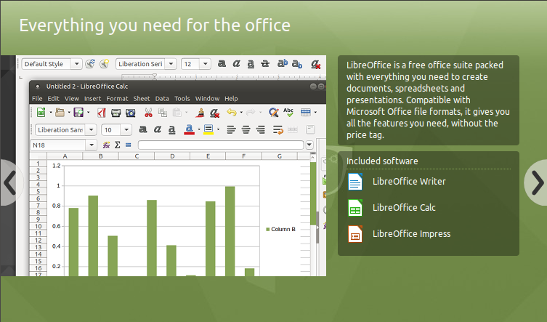The width and height of the screenshot is (547, 322).
Task: Expand the Liberation Sans font name dropdown
Action: pos(91,130)
